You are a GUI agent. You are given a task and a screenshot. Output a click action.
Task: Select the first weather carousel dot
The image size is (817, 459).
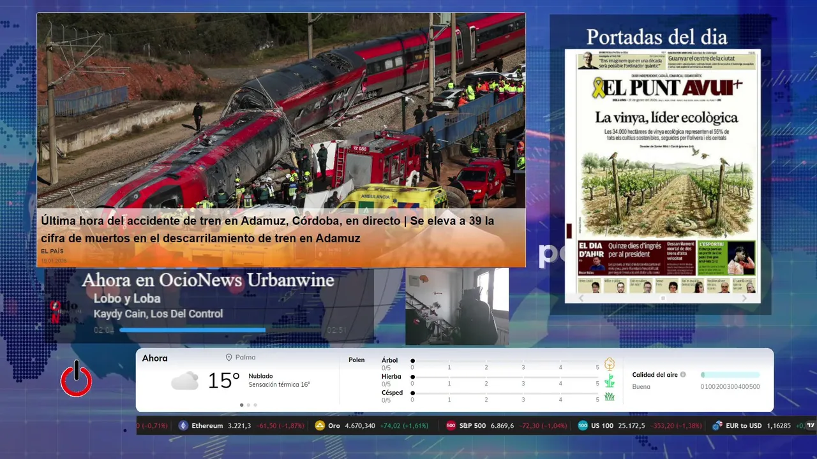241,405
